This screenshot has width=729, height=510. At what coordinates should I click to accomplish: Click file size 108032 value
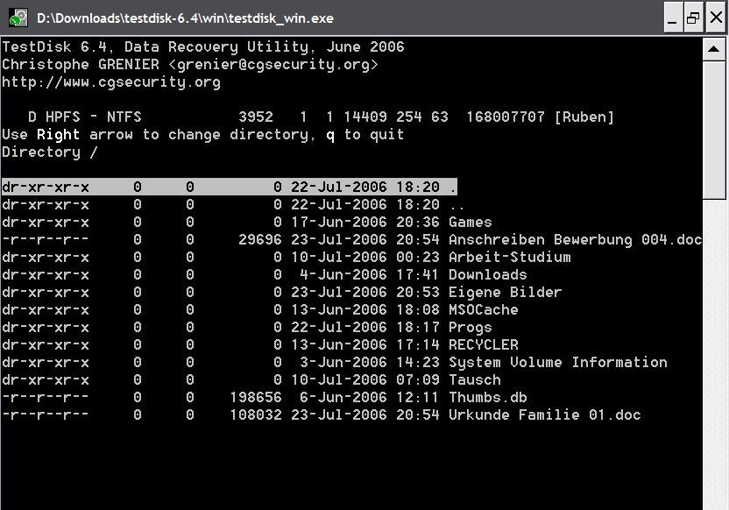point(256,414)
